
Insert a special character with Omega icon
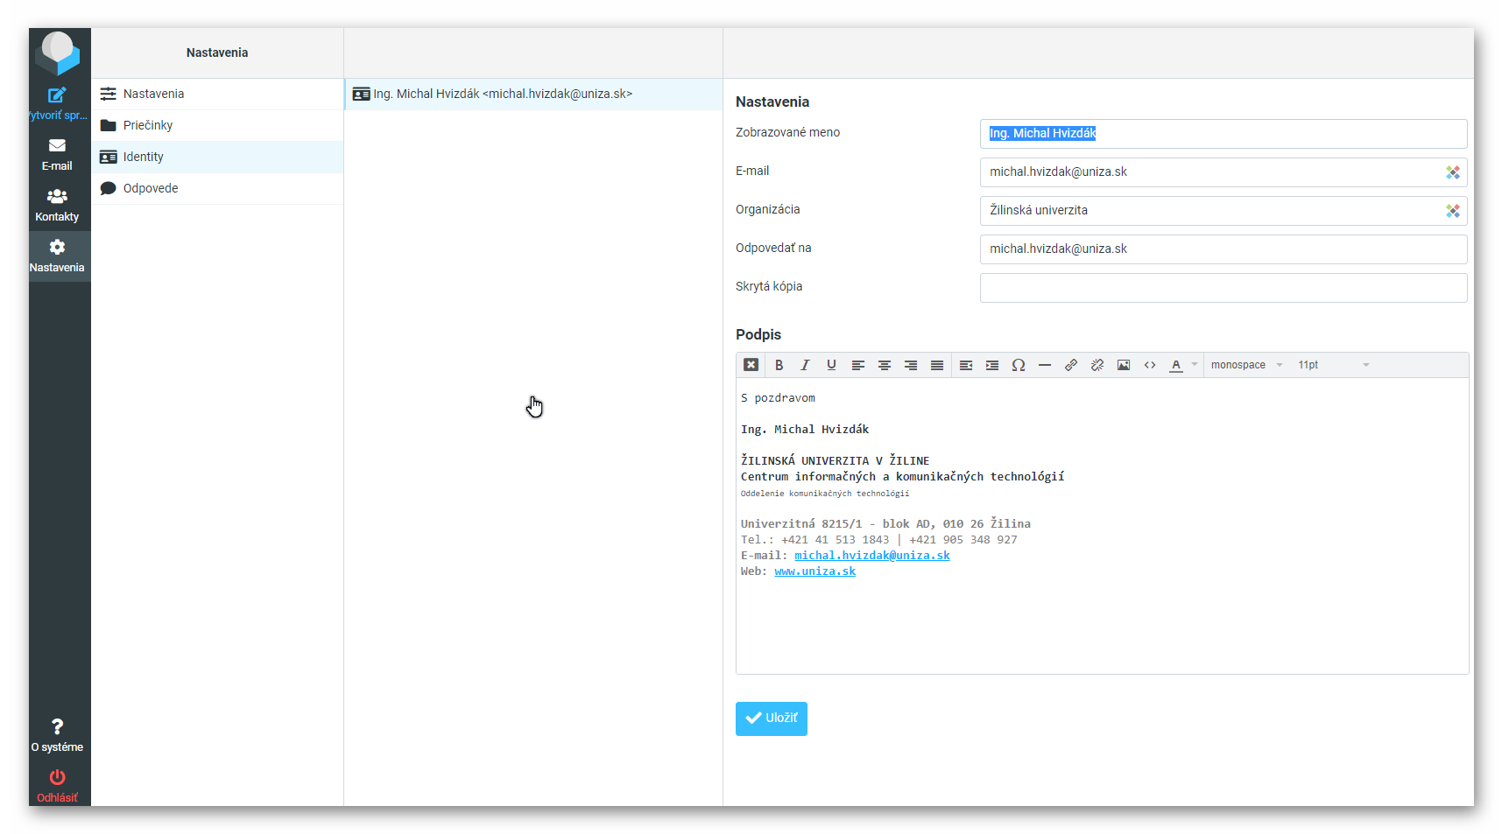pyautogui.click(x=1018, y=365)
